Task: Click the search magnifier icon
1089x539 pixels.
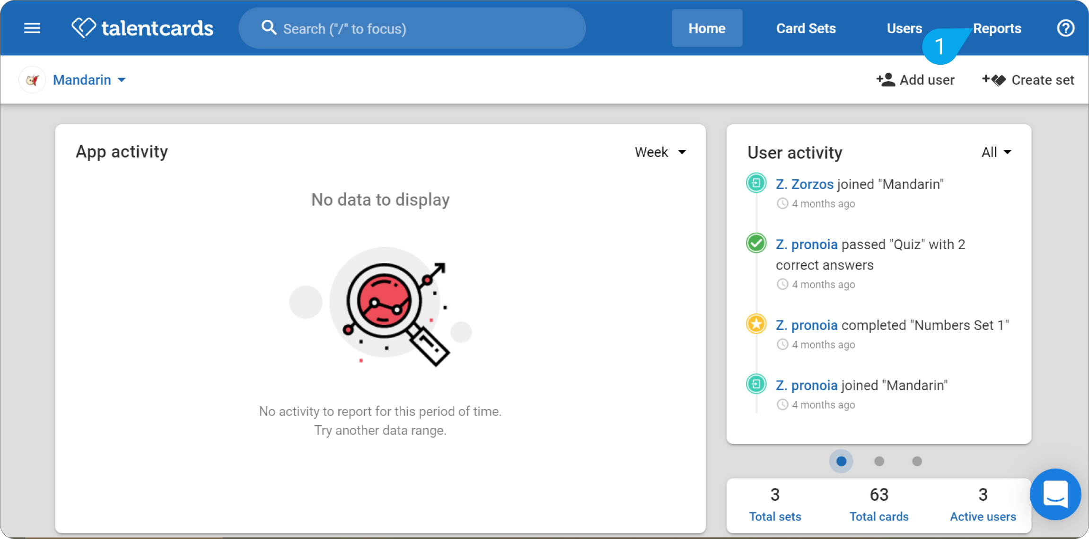Action: click(x=269, y=28)
